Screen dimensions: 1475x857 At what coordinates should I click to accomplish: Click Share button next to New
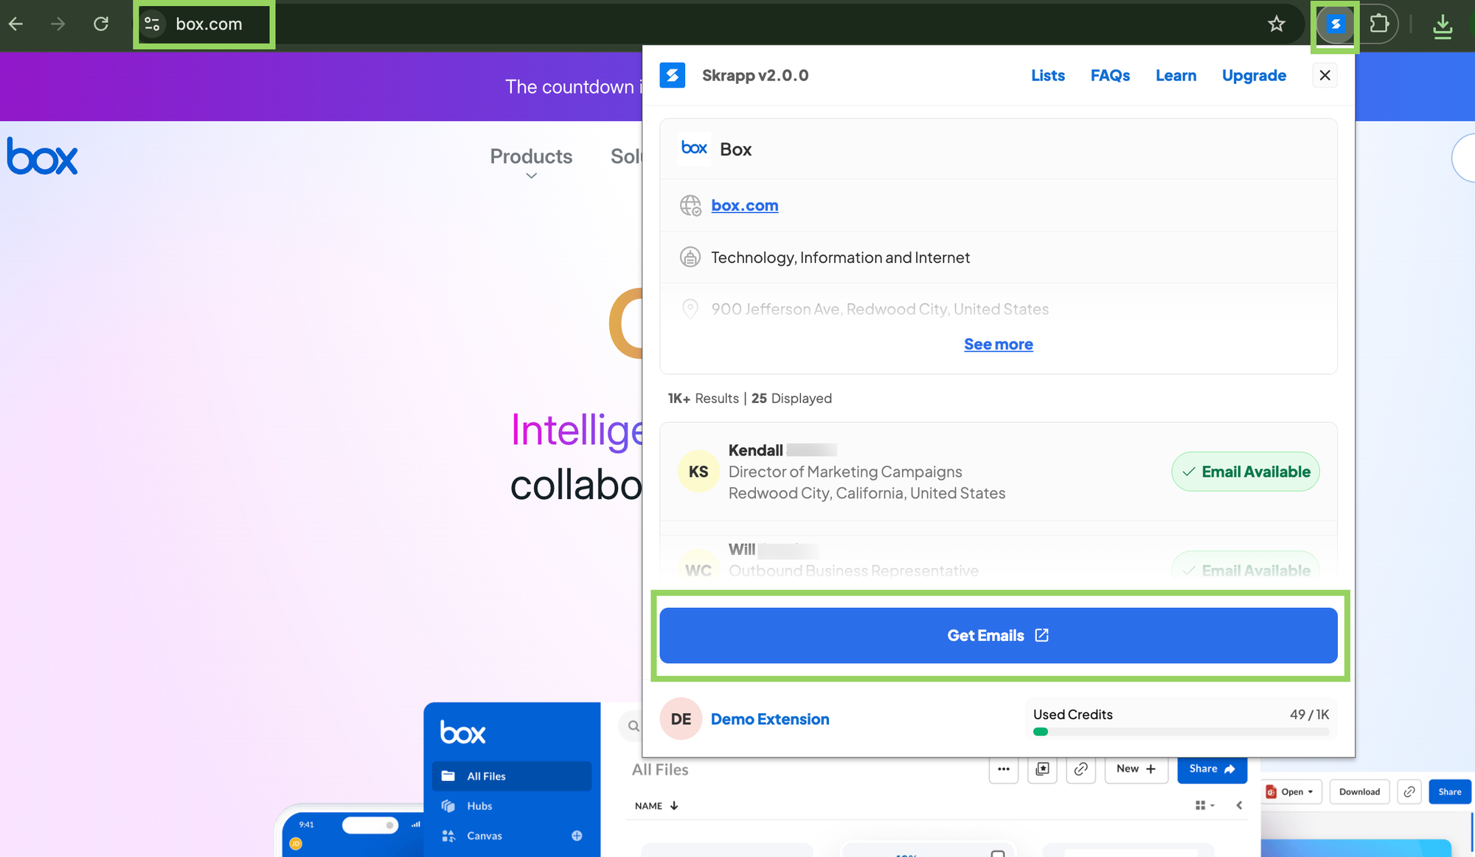(x=1212, y=769)
